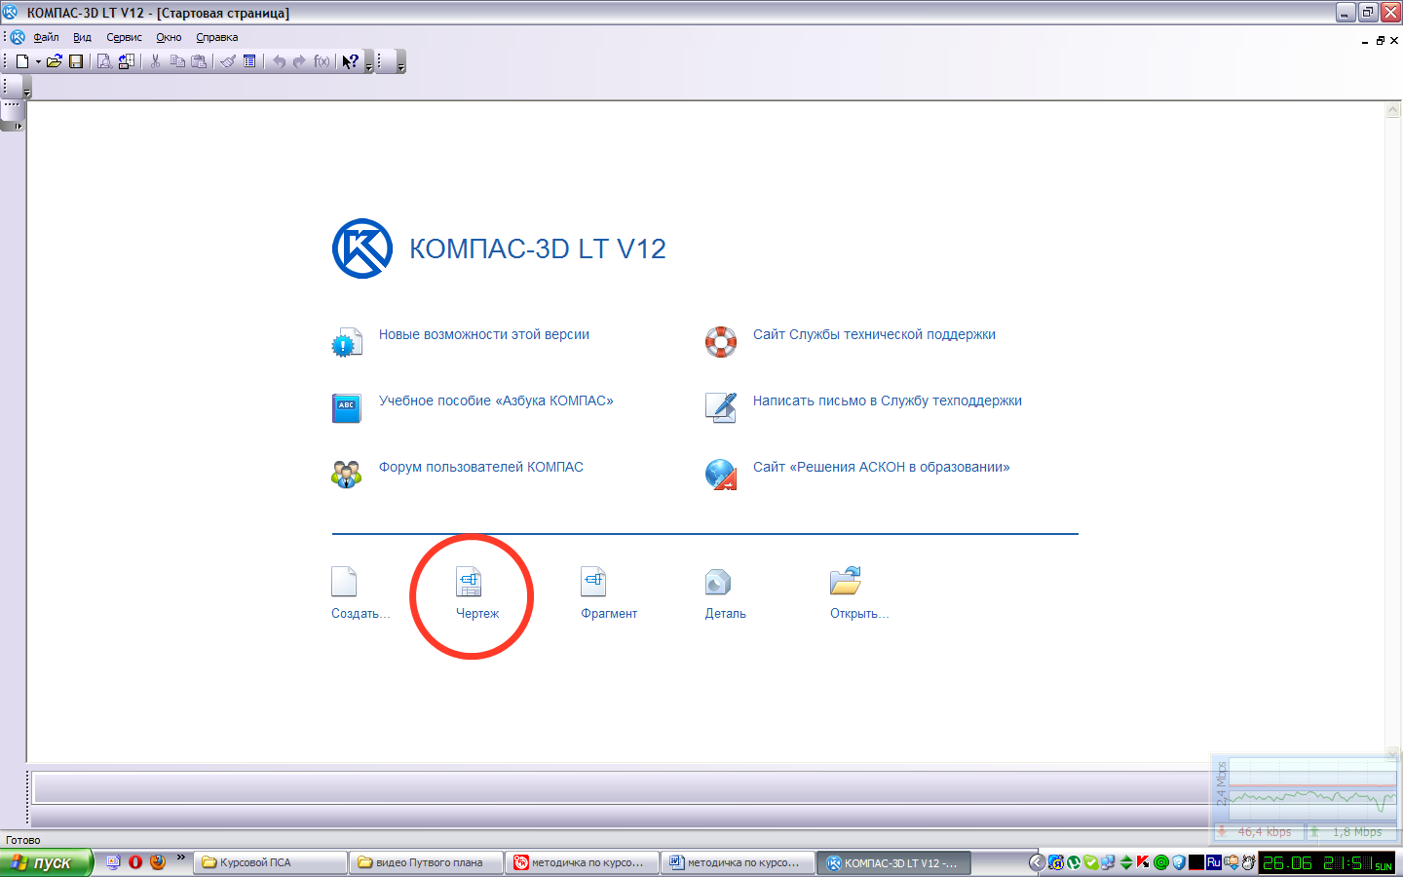Click the KOMPAS-3D logo on start page
1403x877 pixels.
coord(362,248)
